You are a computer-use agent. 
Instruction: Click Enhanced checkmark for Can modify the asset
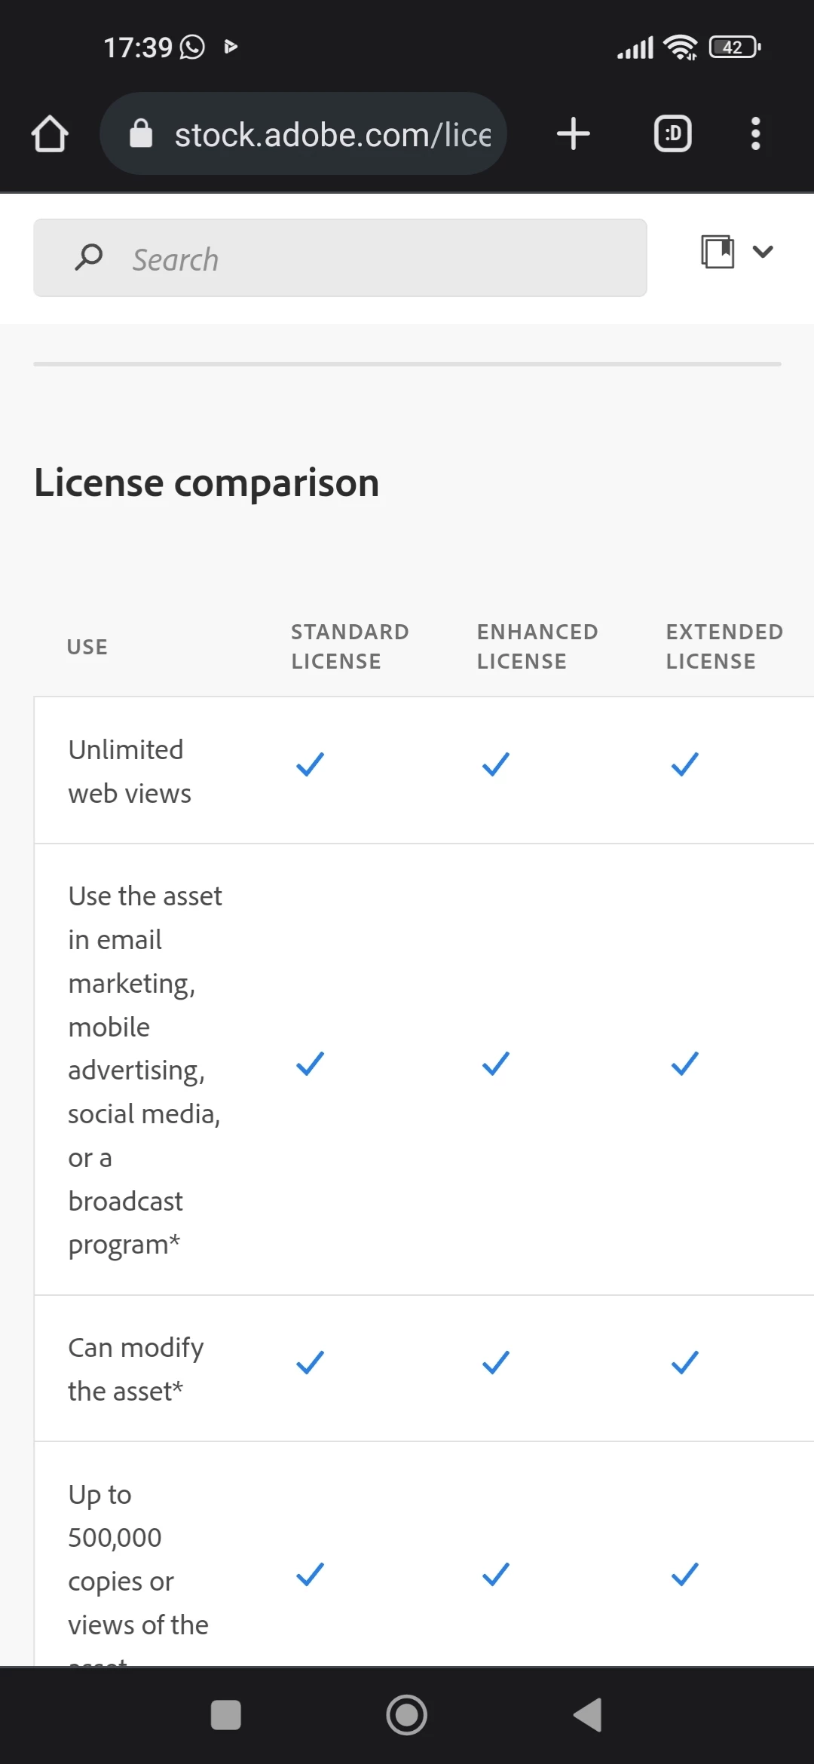pos(496,1362)
